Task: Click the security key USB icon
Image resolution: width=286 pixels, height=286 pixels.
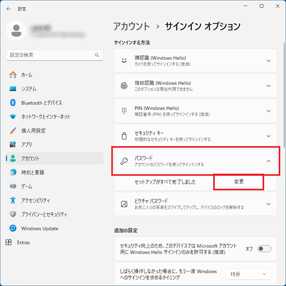Action: tap(124, 136)
